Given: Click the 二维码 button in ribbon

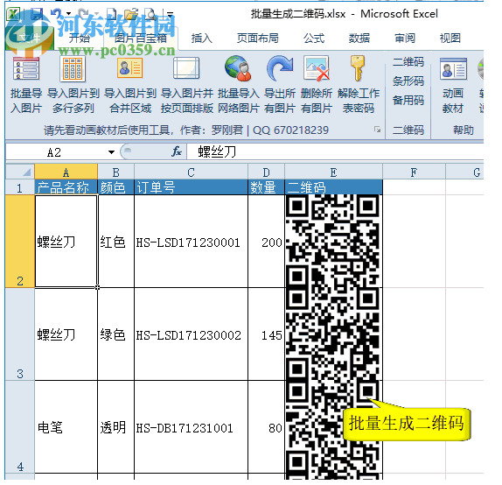Looking at the screenshot, I should 408,61.
